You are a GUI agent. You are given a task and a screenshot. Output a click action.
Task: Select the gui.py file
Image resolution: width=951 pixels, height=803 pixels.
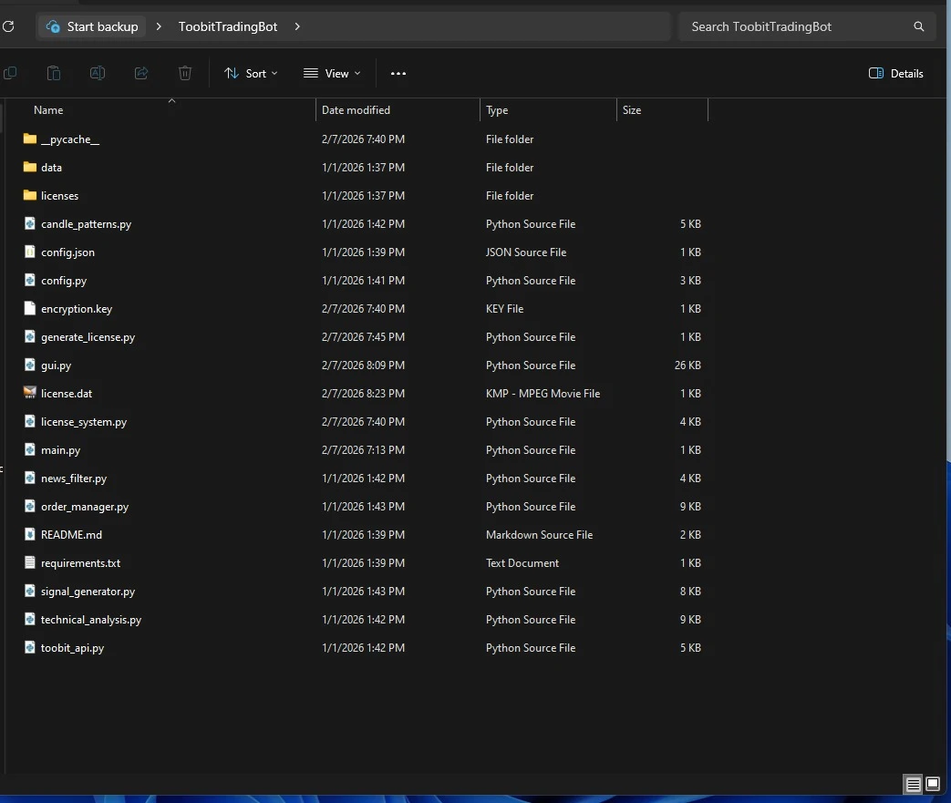[56, 365]
